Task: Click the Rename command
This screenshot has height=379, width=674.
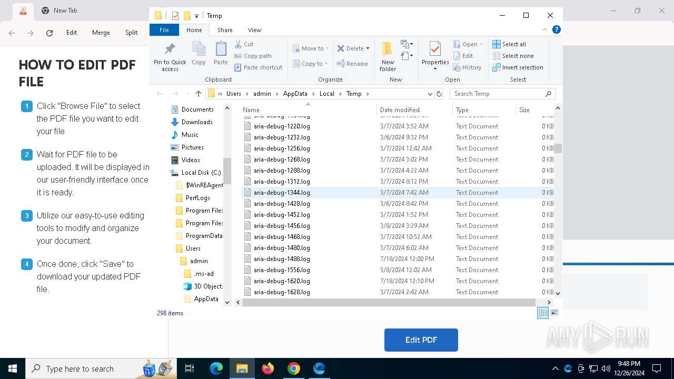Action: pos(352,64)
